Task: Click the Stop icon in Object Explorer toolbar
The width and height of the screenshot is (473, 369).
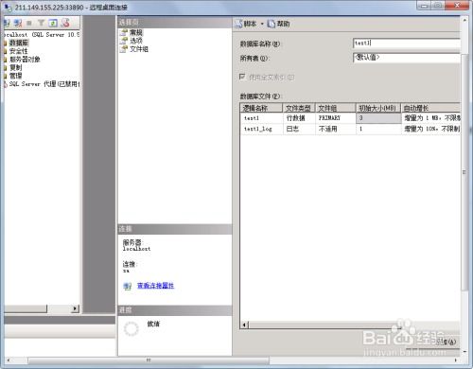Action: click(29, 23)
